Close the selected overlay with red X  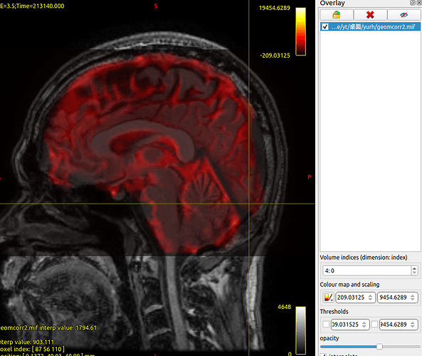pos(370,14)
